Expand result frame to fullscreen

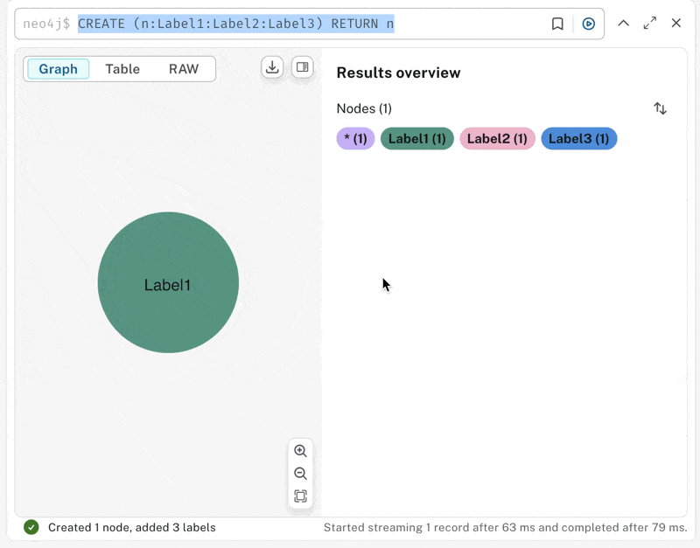(650, 24)
